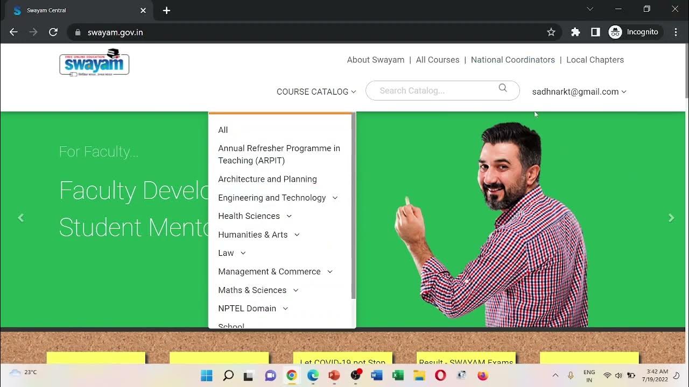689x387 pixels.
Task: Open Excel from the taskbar
Action: pyautogui.click(x=398, y=375)
